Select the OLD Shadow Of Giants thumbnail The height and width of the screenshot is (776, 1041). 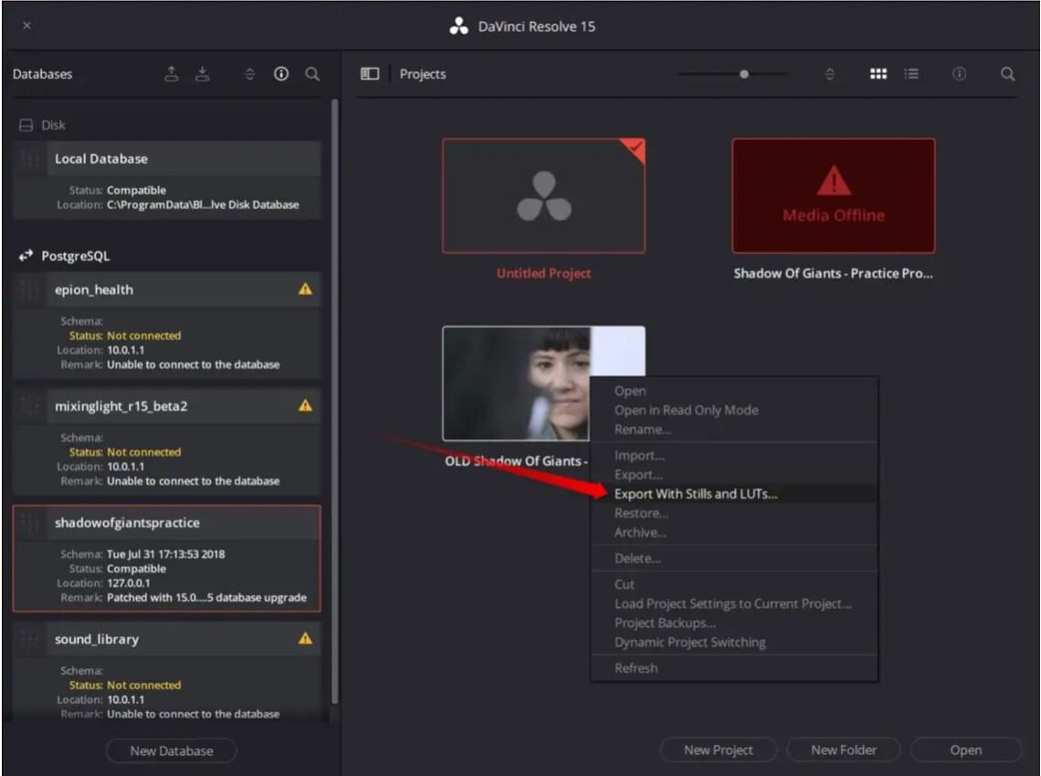click(517, 383)
